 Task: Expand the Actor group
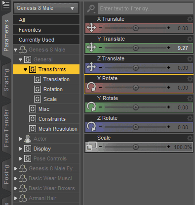21,139
